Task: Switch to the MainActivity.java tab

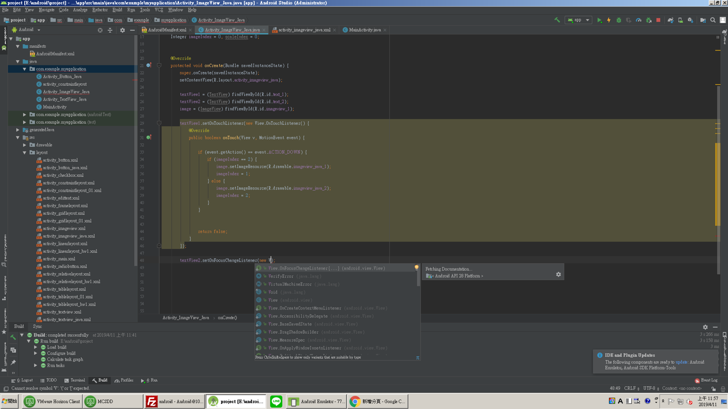Action: (x=365, y=30)
